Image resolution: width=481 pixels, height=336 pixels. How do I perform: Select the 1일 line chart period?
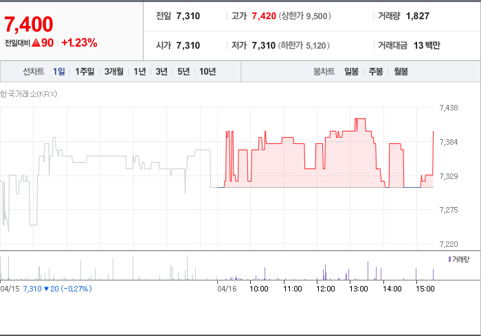[x=59, y=71]
